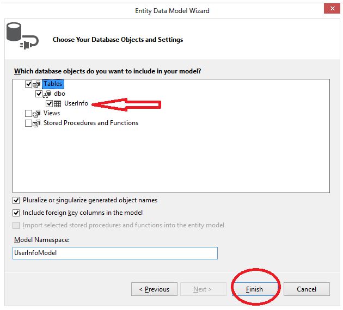Select the dbo tree node label

(59, 94)
